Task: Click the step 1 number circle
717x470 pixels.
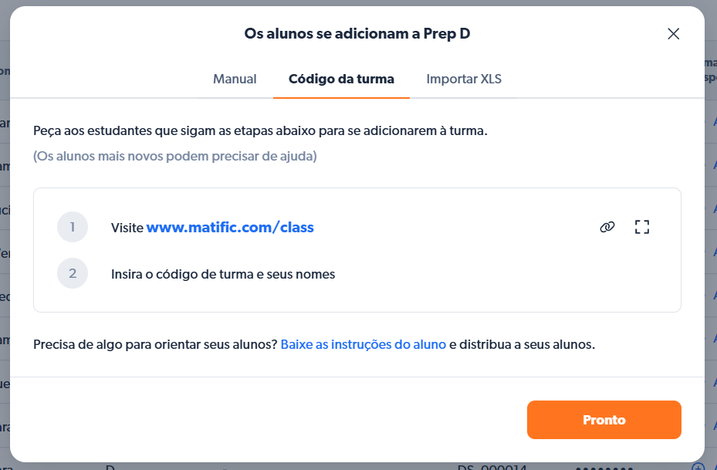Action: pyautogui.click(x=73, y=227)
